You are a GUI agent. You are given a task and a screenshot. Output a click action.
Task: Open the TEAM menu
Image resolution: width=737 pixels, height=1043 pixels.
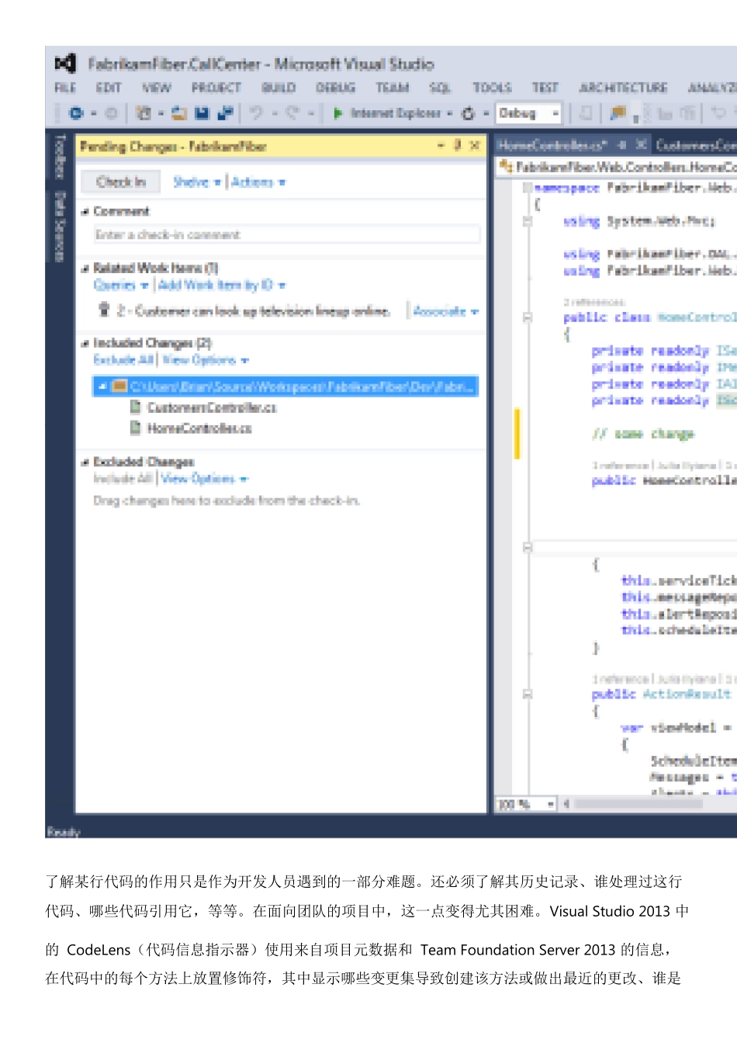point(393,88)
